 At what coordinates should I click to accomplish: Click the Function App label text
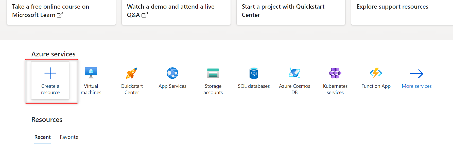pos(376,86)
